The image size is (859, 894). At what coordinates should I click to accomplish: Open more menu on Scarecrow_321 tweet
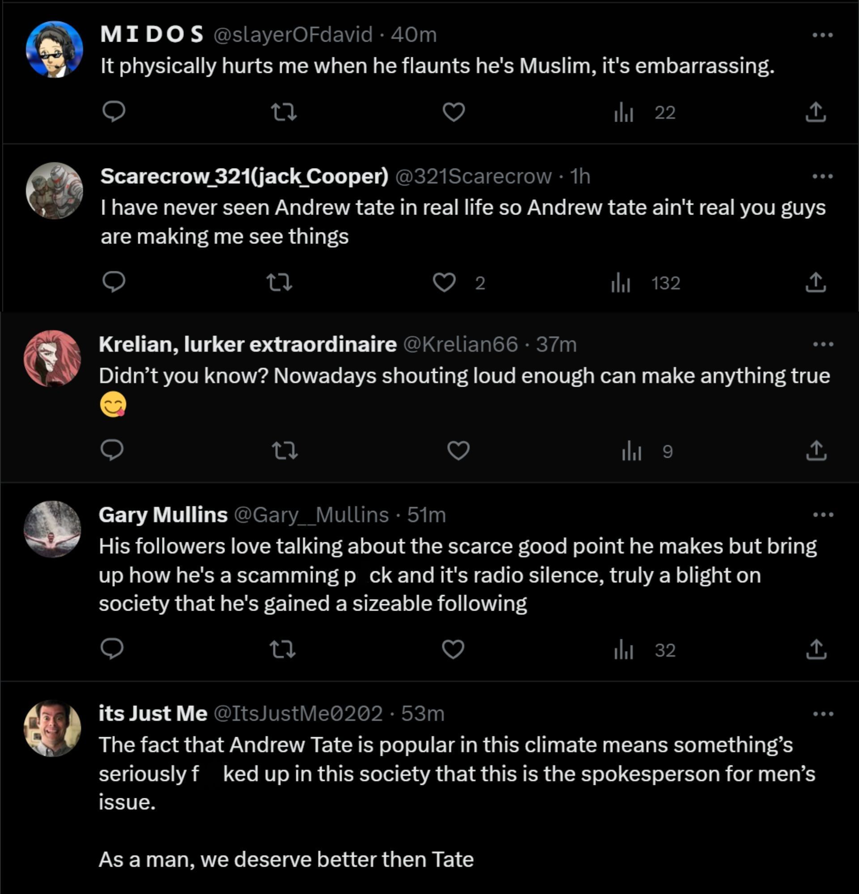pos(822,177)
